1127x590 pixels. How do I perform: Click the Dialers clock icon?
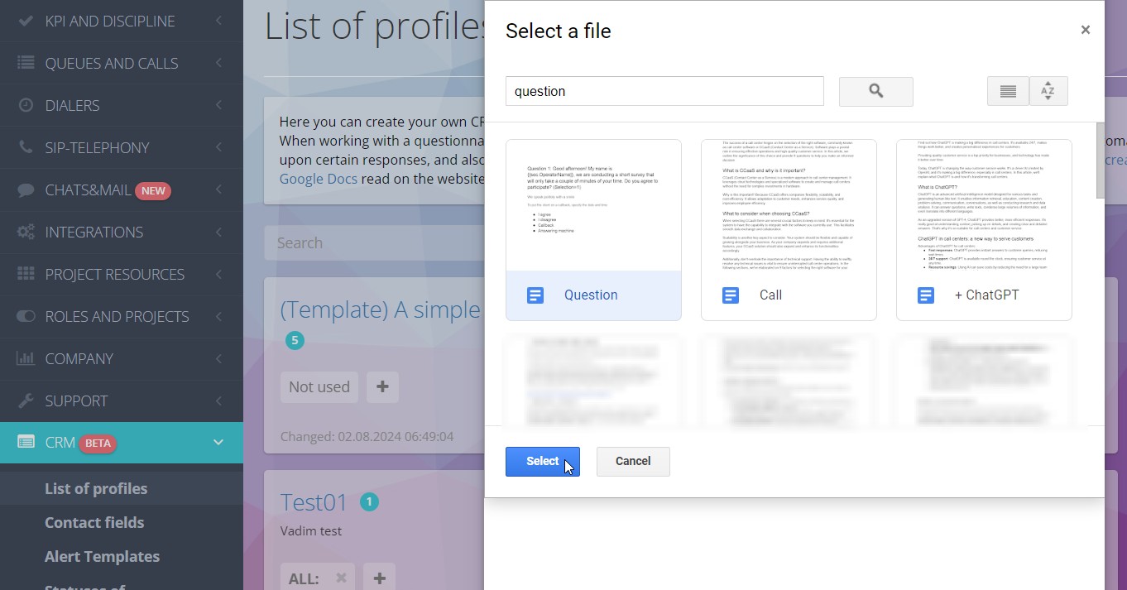26,105
